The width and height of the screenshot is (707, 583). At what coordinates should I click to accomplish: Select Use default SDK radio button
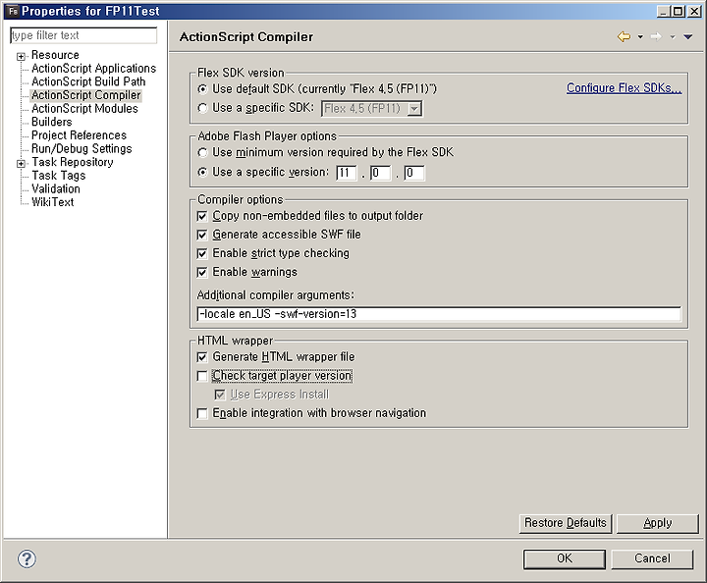point(203,89)
